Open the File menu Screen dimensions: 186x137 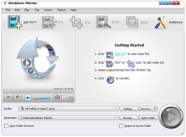tap(8, 10)
